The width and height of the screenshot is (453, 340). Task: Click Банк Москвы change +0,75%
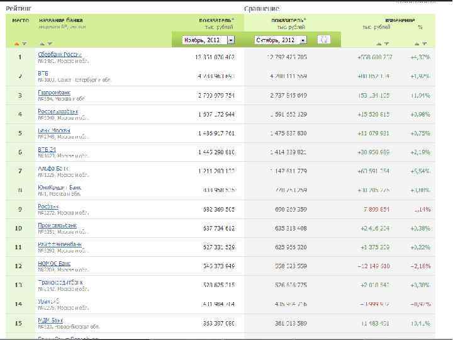[420, 133]
